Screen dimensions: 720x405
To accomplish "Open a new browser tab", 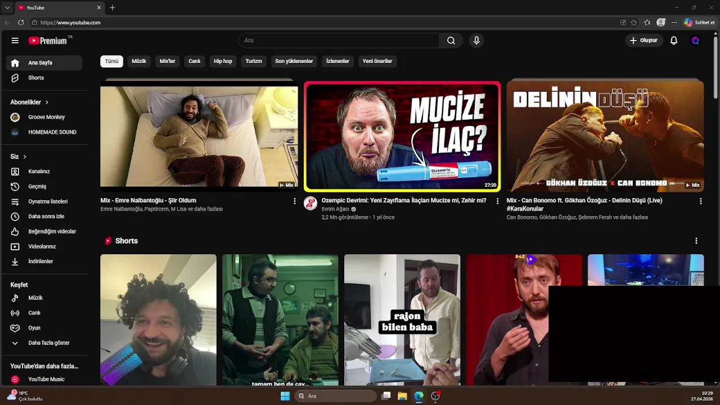I will (x=112, y=7).
